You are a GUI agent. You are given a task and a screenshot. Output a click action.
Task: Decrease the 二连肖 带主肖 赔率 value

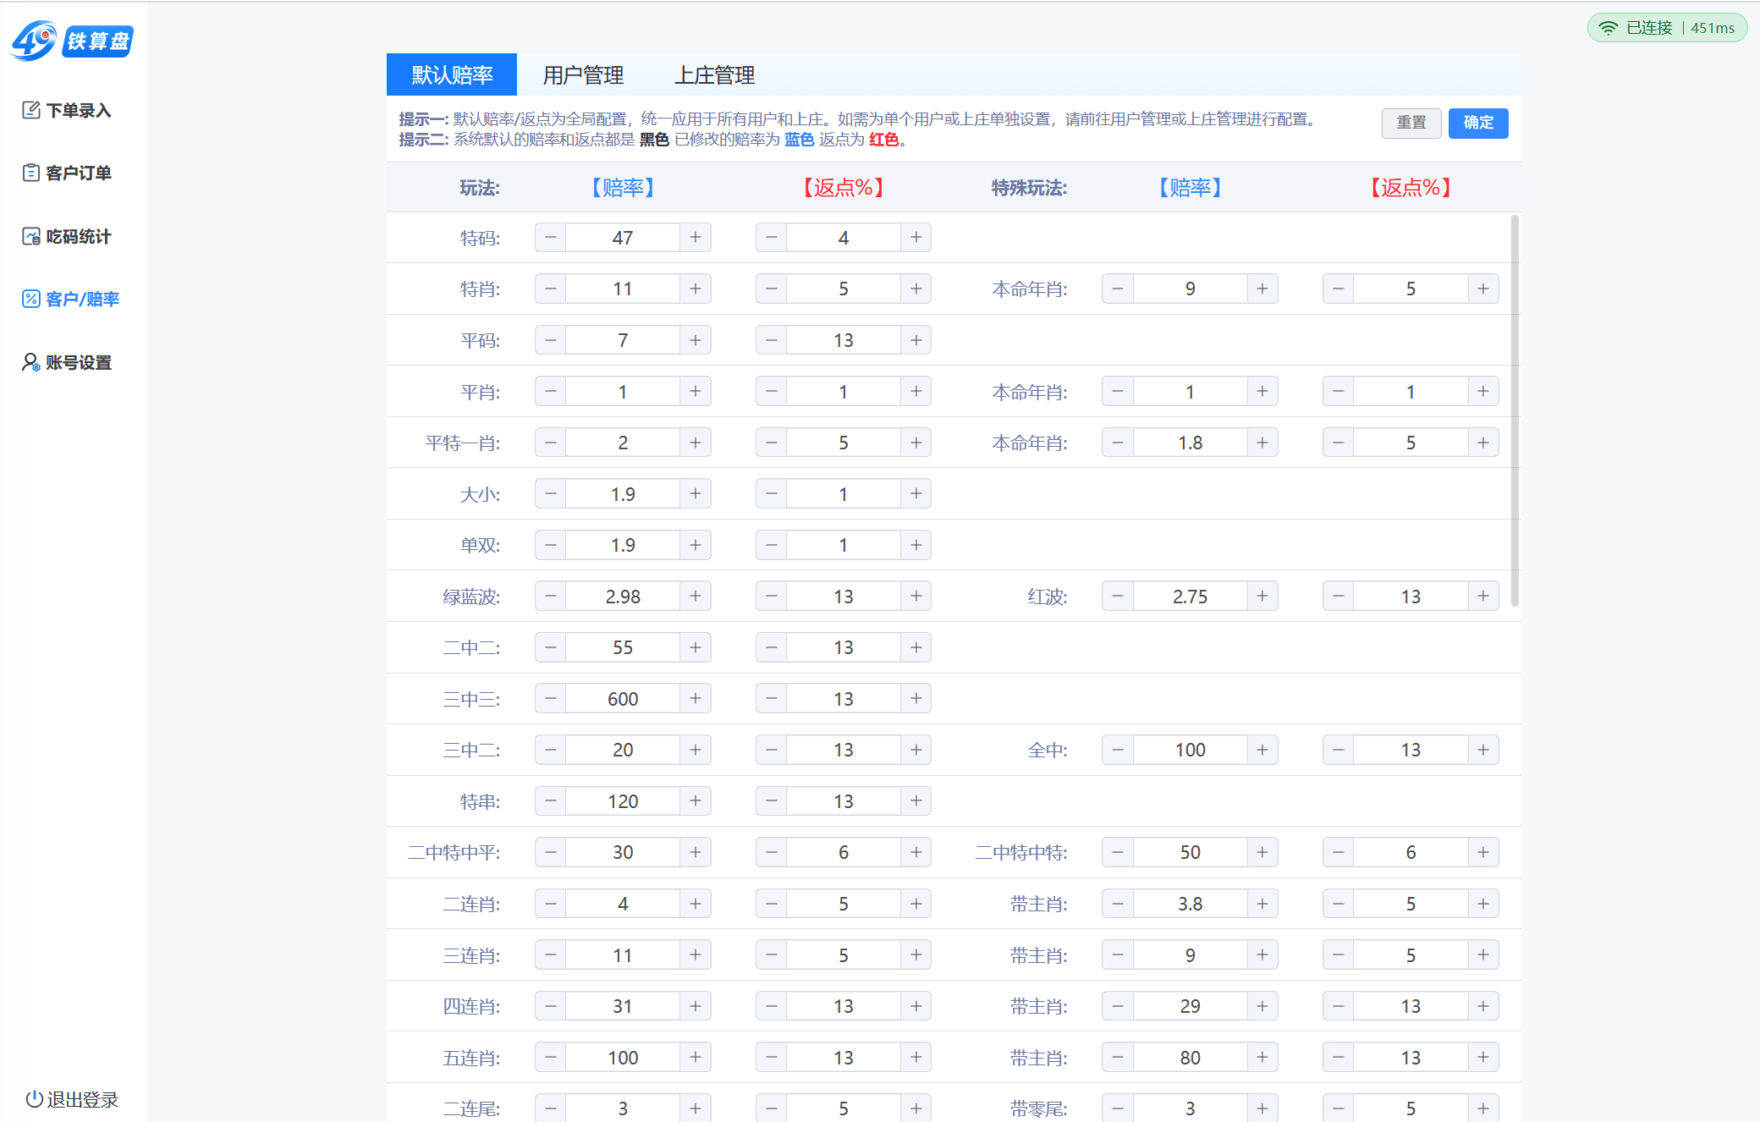[x=1118, y=904]
